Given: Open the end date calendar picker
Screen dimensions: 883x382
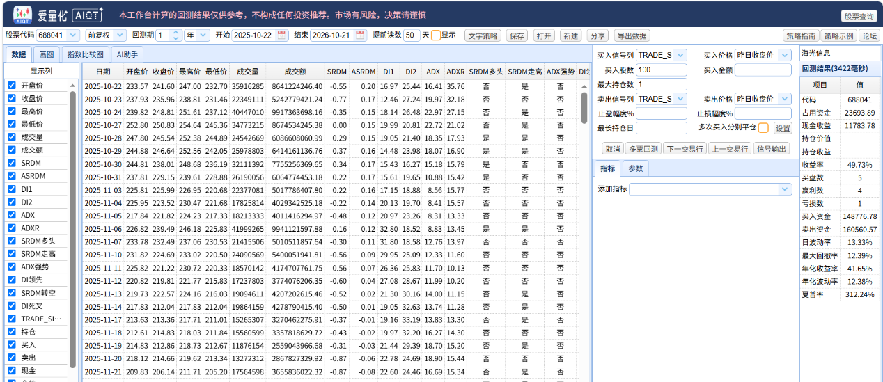Looking at the screenshot, I should pos(360,35).
